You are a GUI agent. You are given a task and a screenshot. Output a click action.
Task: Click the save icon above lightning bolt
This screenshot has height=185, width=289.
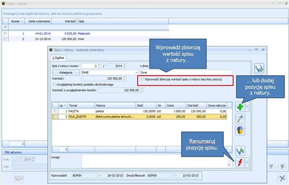pyautogui.click(x=240, y=151)
